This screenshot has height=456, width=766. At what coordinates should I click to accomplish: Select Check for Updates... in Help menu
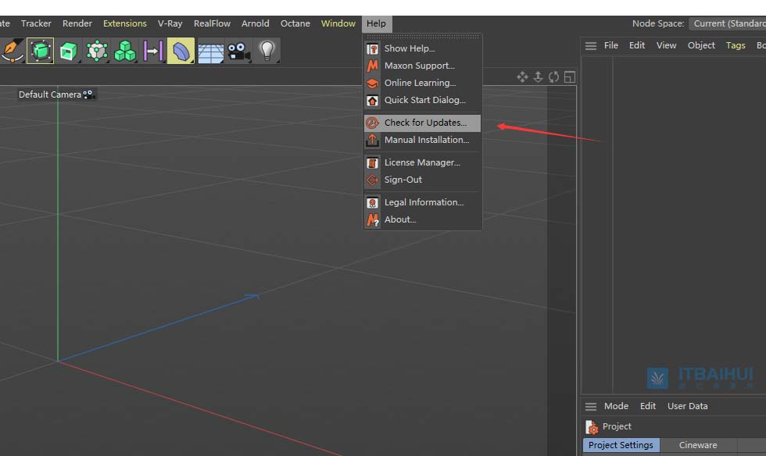[x=423, y=123]
